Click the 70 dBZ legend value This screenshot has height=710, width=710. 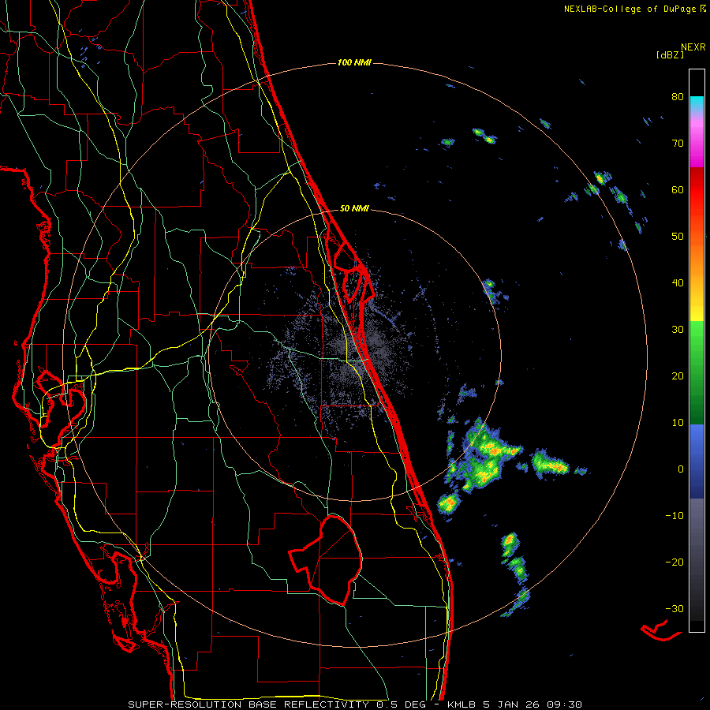coord(678,144)
